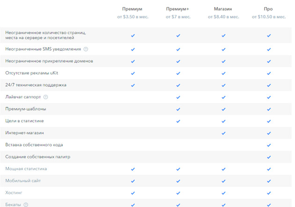Select the Магазин plan heading
Viewport: 295px width, 207px height.
coord(223,9)
